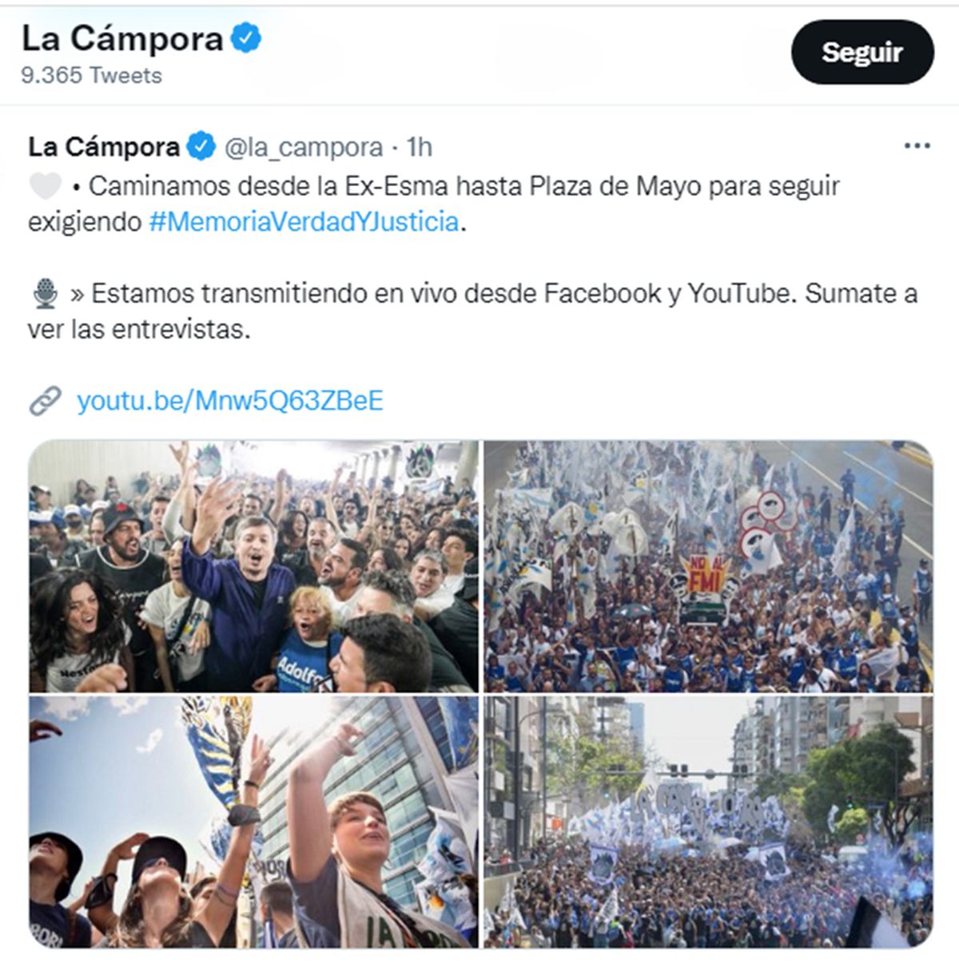The image size is (959, 971).
Task: Click the 9.365 Tweets count
Action: (91, 75)
